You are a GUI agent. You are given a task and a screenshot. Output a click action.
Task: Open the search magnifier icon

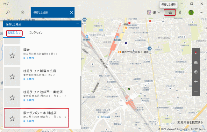pyautogui.click(x=8, y=12)
